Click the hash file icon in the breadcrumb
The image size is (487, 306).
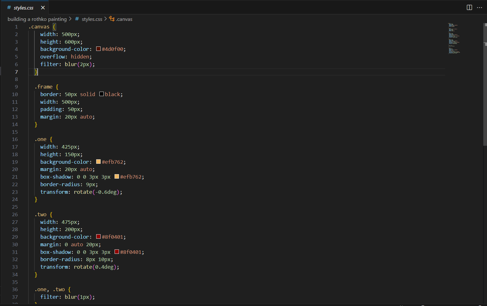pyautogui.click(x=77, y=19)
